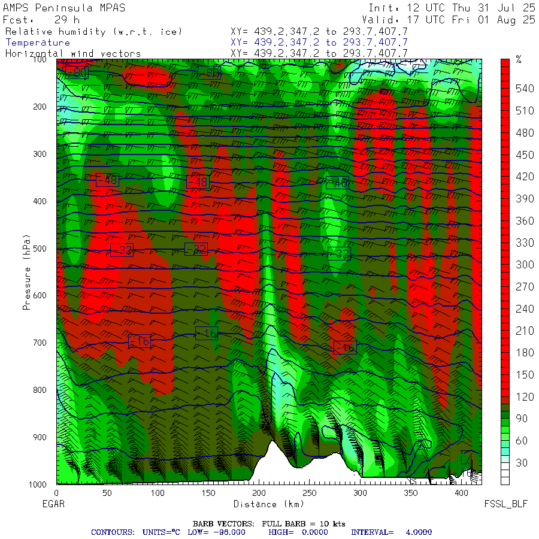539x539 pixels.
Task: Select the "Fcst: 29 h" forecast hour text
Action: 41,20
